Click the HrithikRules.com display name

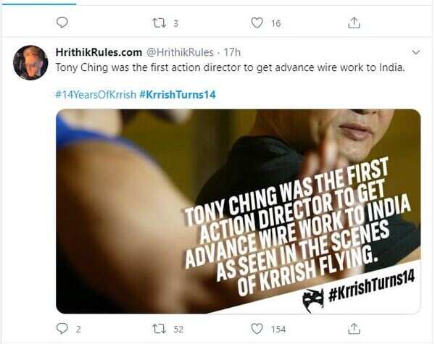tap(99, 52)
